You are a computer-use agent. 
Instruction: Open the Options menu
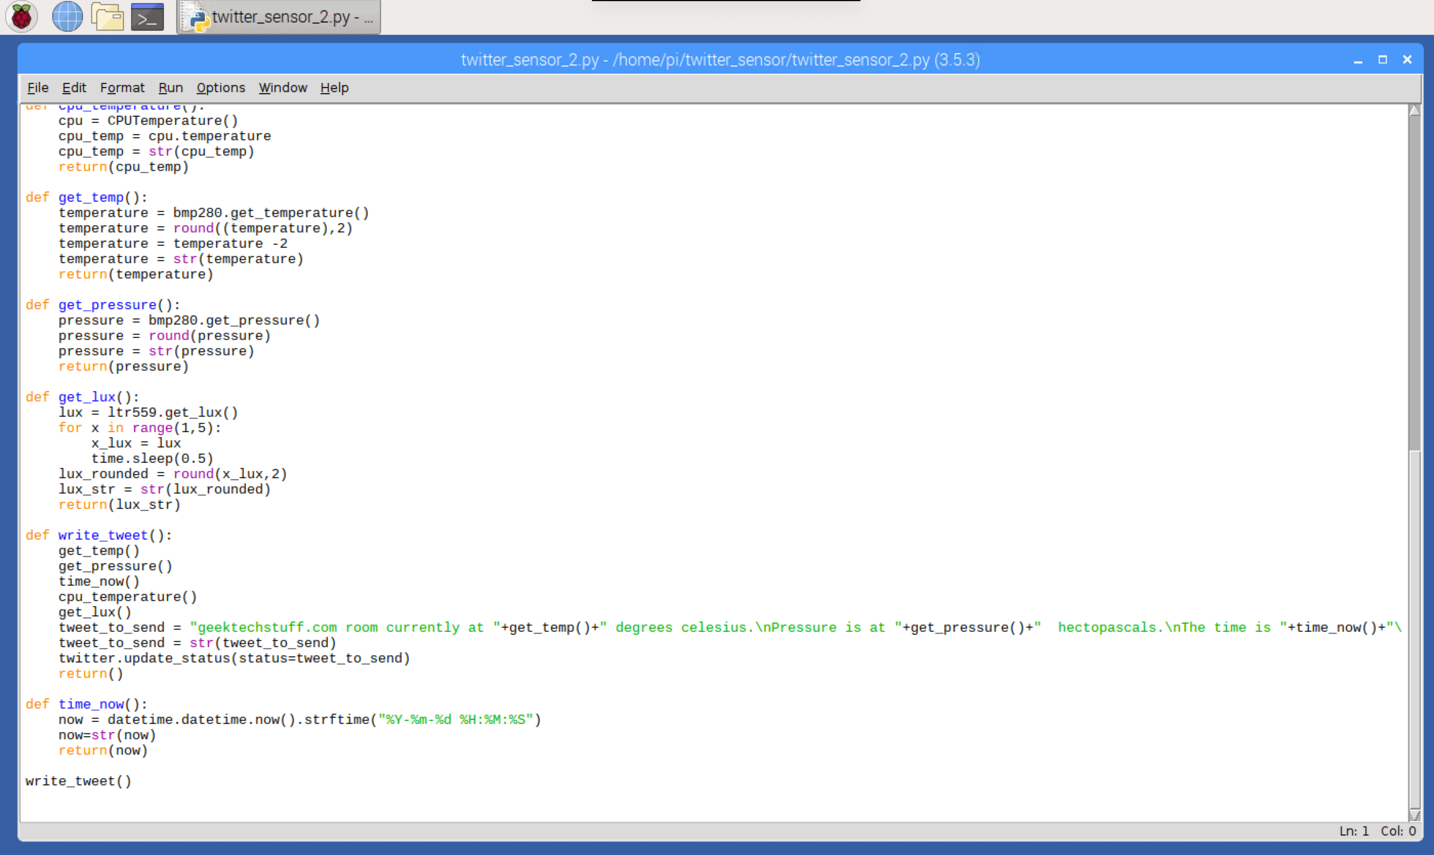click(x=220, y=88)
